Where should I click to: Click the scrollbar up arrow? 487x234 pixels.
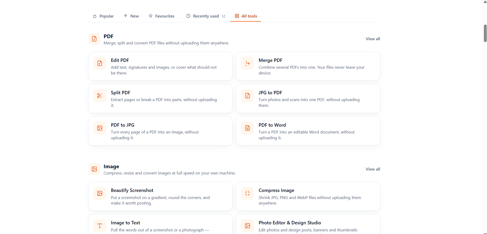pyautogui.click(x=485, y=2)
